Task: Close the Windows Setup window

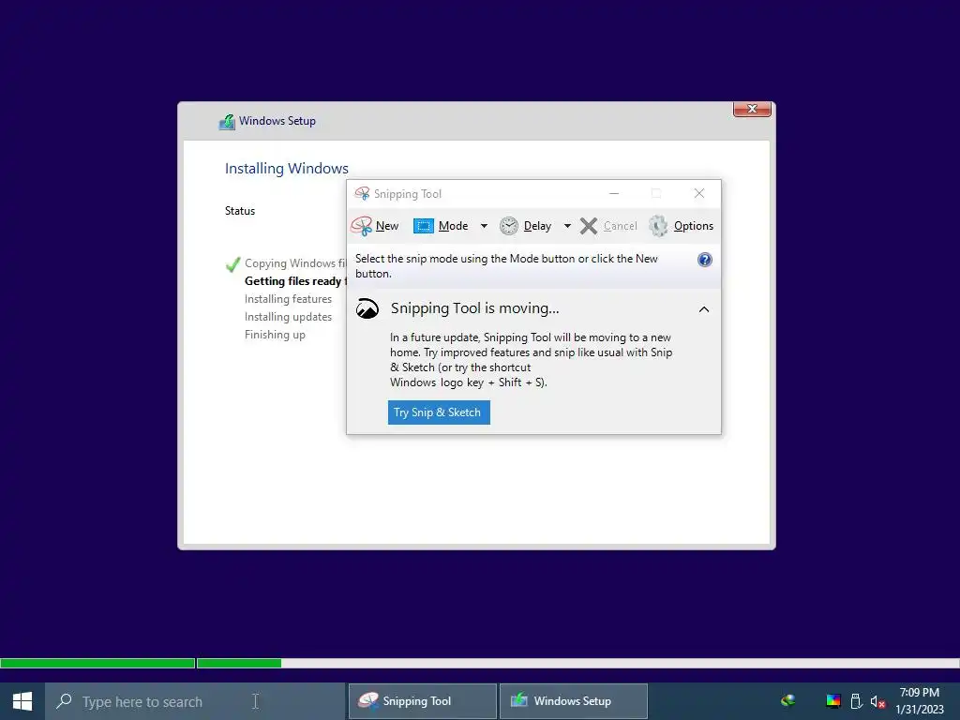Action: click(x=752, y=109)
